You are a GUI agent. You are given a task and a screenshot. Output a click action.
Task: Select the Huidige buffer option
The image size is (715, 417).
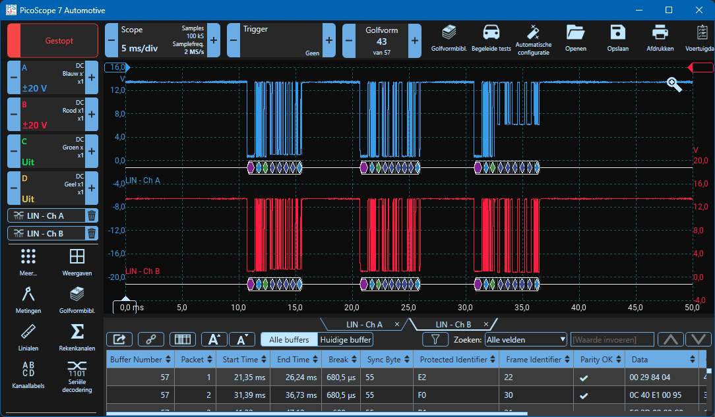point(346,340)
